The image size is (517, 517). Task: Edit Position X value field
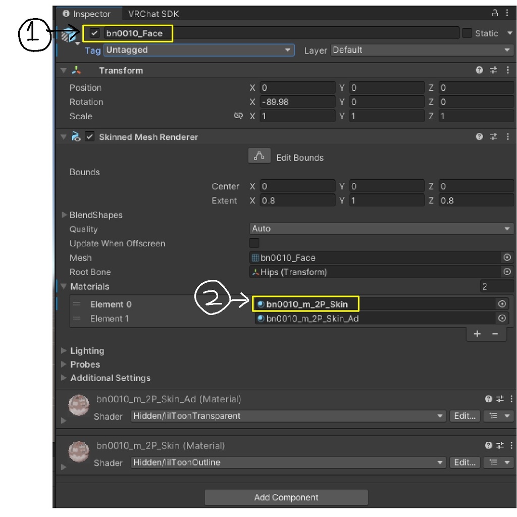(x=297, y=88)
